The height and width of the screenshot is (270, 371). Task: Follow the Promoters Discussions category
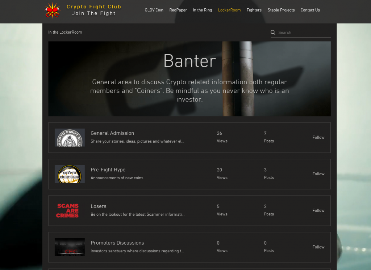click(318, 247)
